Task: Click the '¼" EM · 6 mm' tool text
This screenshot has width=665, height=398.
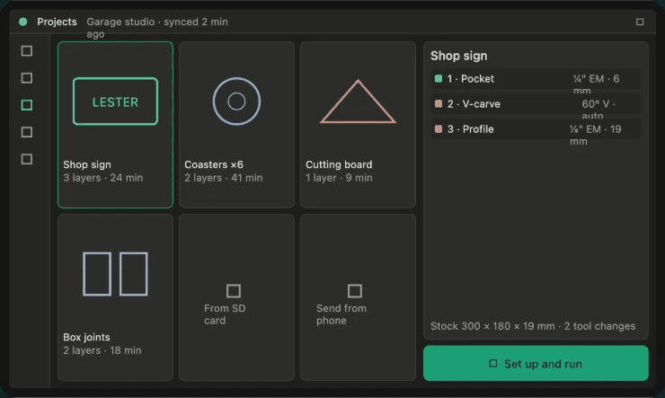Action: click(597, 84)
